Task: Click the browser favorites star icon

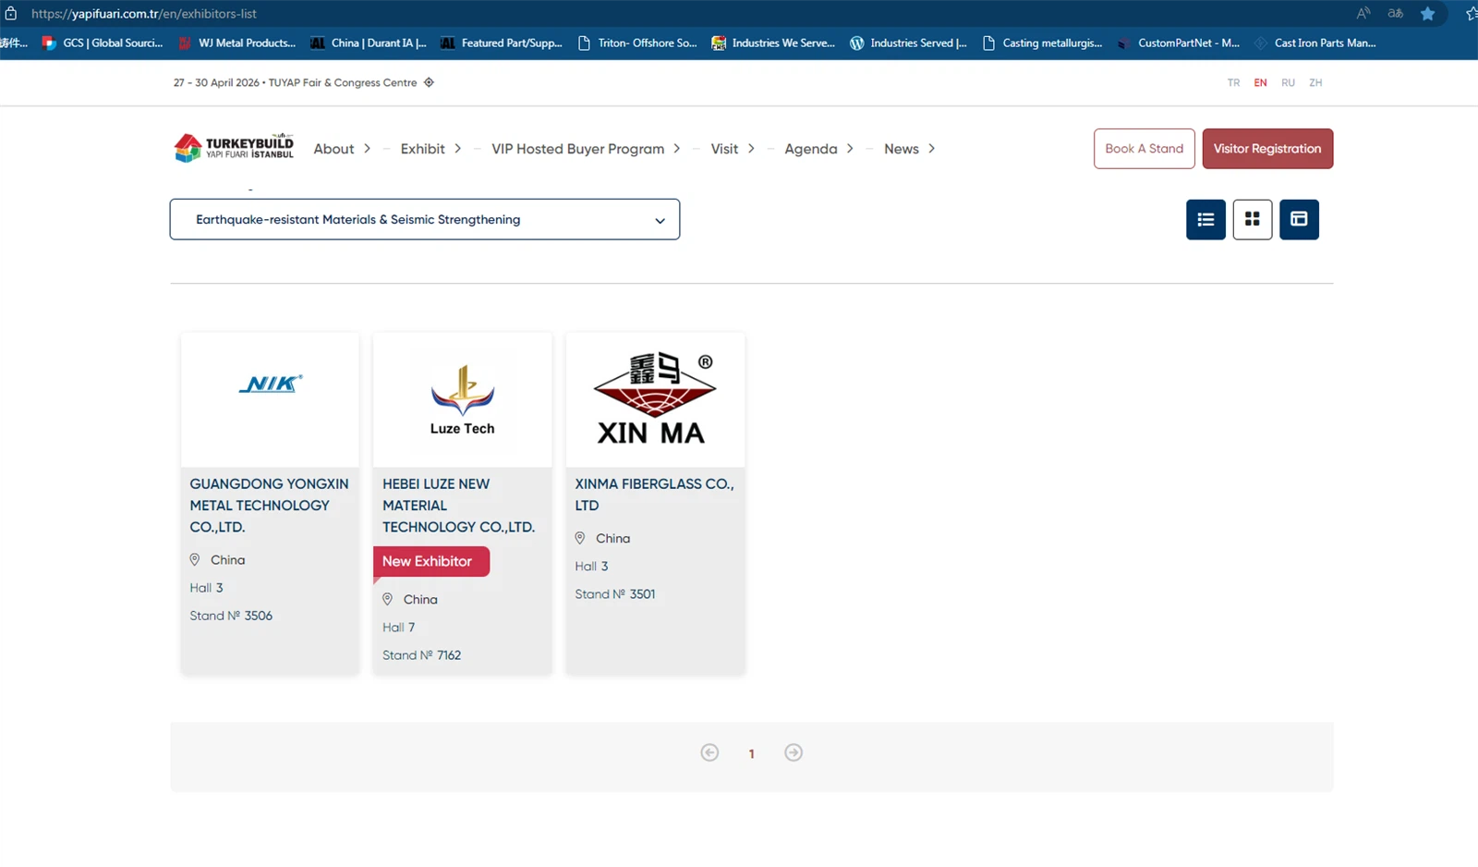Action: point(1427,14)
